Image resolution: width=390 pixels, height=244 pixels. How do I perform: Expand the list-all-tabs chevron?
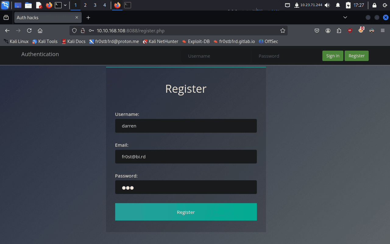(x=345, y=18)
